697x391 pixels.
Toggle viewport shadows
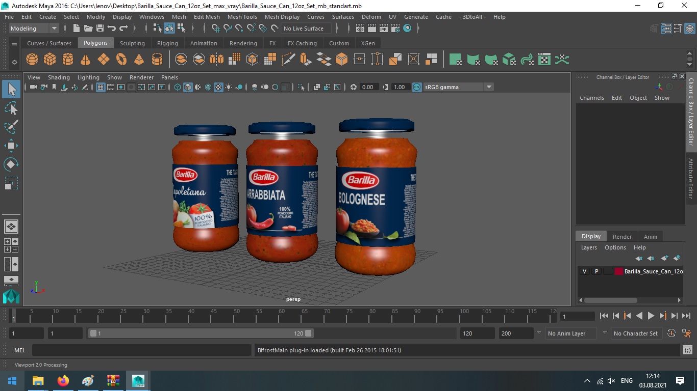click(239, 87)
